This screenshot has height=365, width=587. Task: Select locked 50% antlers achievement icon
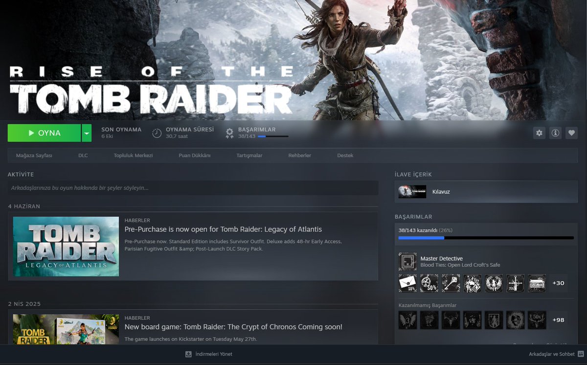[x=537, y=320]
